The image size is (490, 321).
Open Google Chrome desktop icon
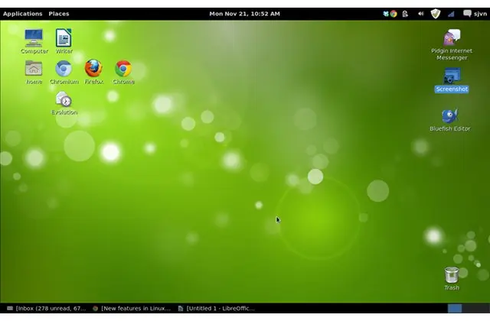click(x=123, y=69)
